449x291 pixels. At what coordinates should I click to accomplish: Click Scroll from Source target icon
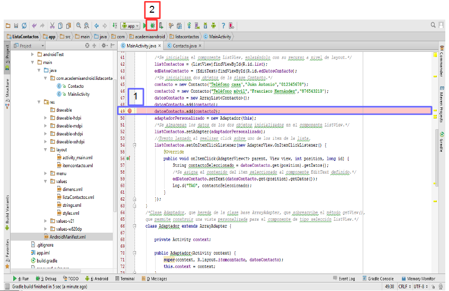tap(87, 46)
